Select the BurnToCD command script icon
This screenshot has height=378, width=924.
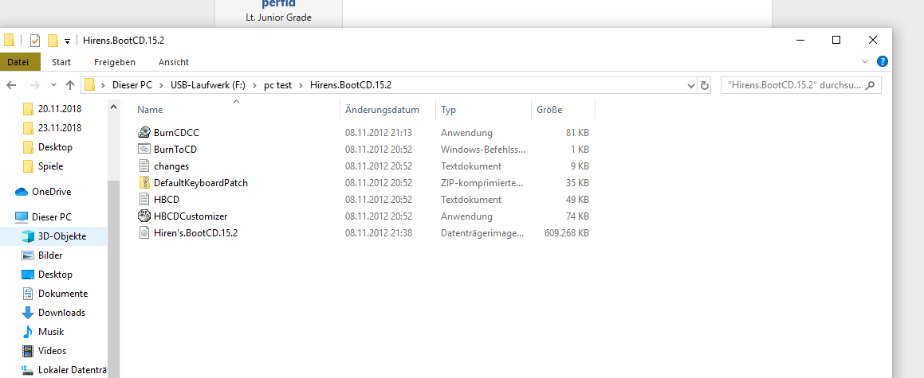click(x=144, y=150)
